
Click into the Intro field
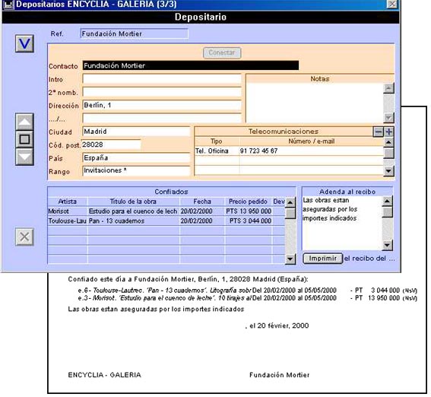coord(162,79)
